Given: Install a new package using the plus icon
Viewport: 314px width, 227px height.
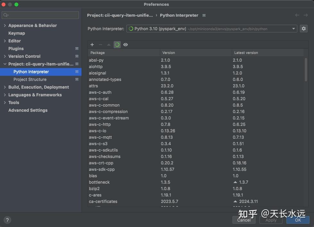Looking at the screenshot, I should tap(92, 45).
